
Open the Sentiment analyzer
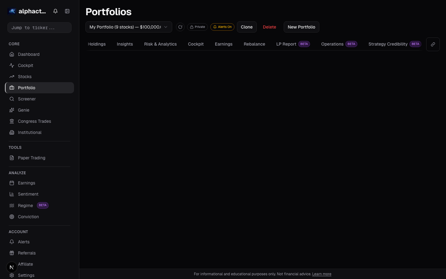click(x=28, y=194)
